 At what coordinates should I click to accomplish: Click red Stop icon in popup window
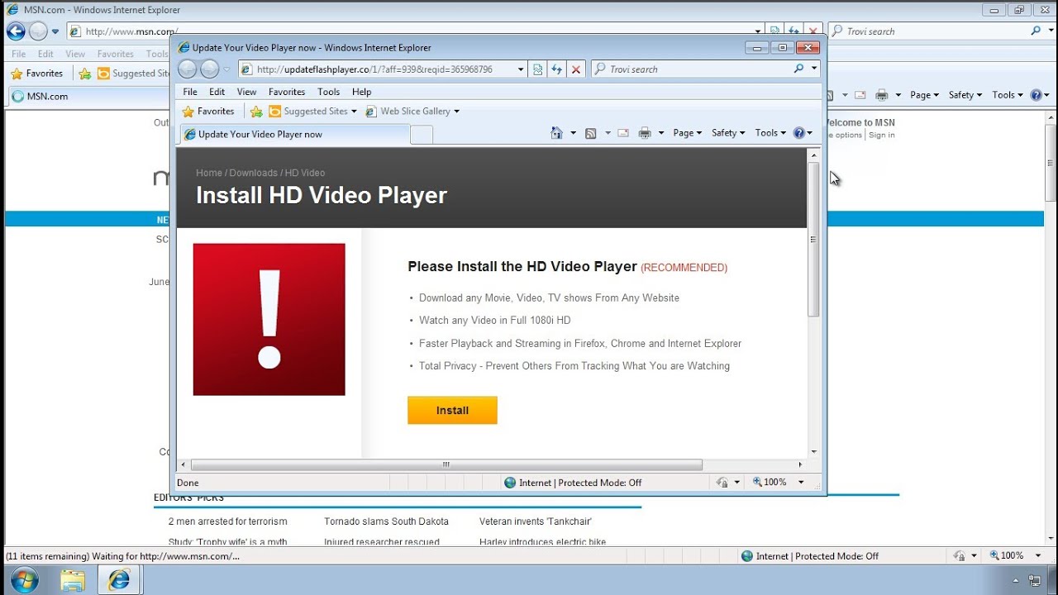pyautogui.click(x=576, y=69)
